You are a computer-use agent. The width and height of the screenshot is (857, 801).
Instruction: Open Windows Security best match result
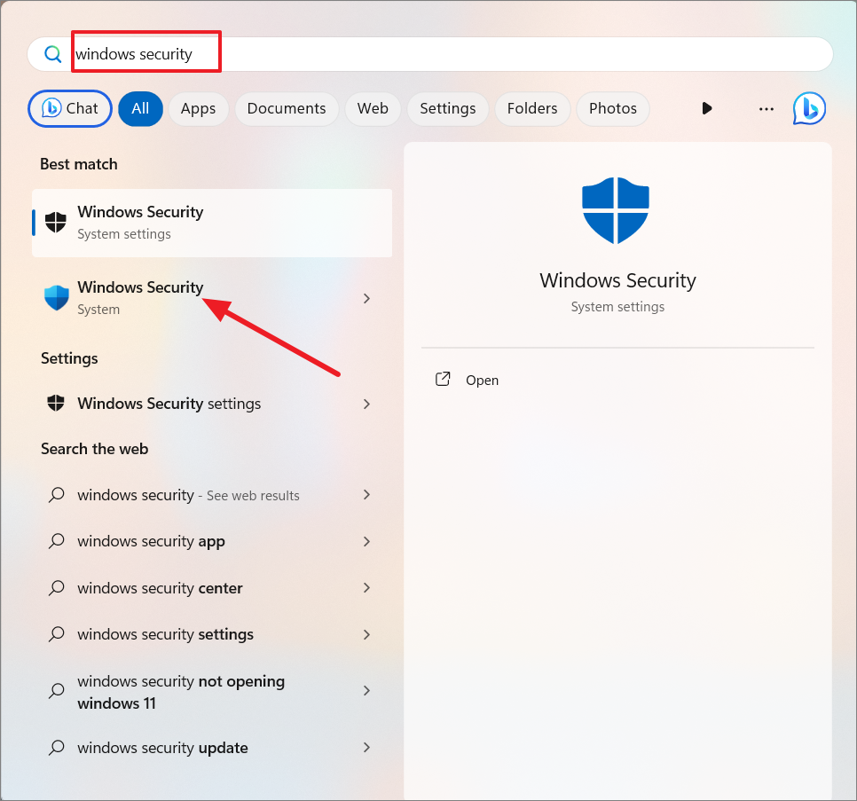pyautogui.click(x=212, y=223)
